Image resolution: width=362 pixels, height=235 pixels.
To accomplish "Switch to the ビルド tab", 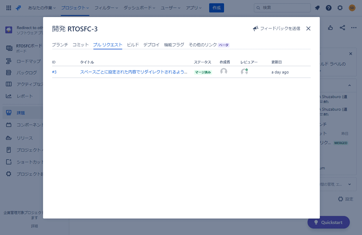I will click(x=133, y=45).
